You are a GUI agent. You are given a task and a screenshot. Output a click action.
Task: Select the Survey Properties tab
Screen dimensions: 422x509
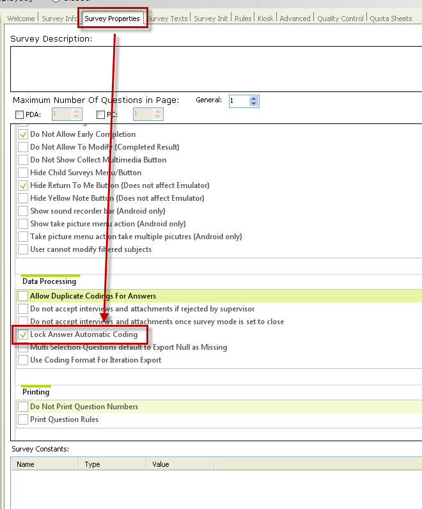[113, 19]
